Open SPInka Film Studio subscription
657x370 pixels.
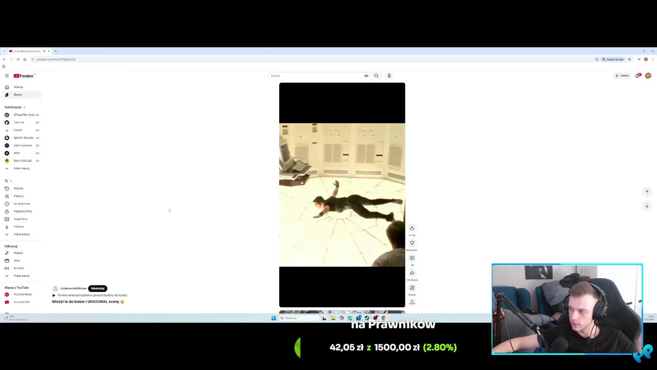21,115
